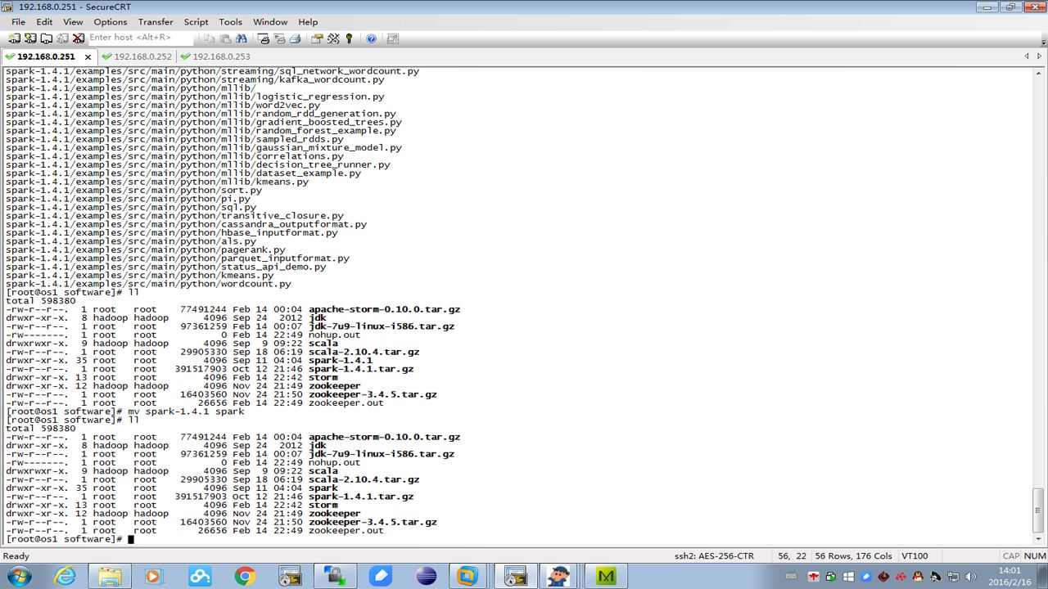
Task: Click the last toolbar icon after Help
Action: (393, 38)
